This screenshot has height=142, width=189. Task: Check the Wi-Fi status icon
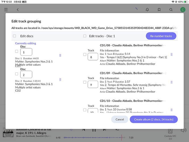click(x=173, y=2)
